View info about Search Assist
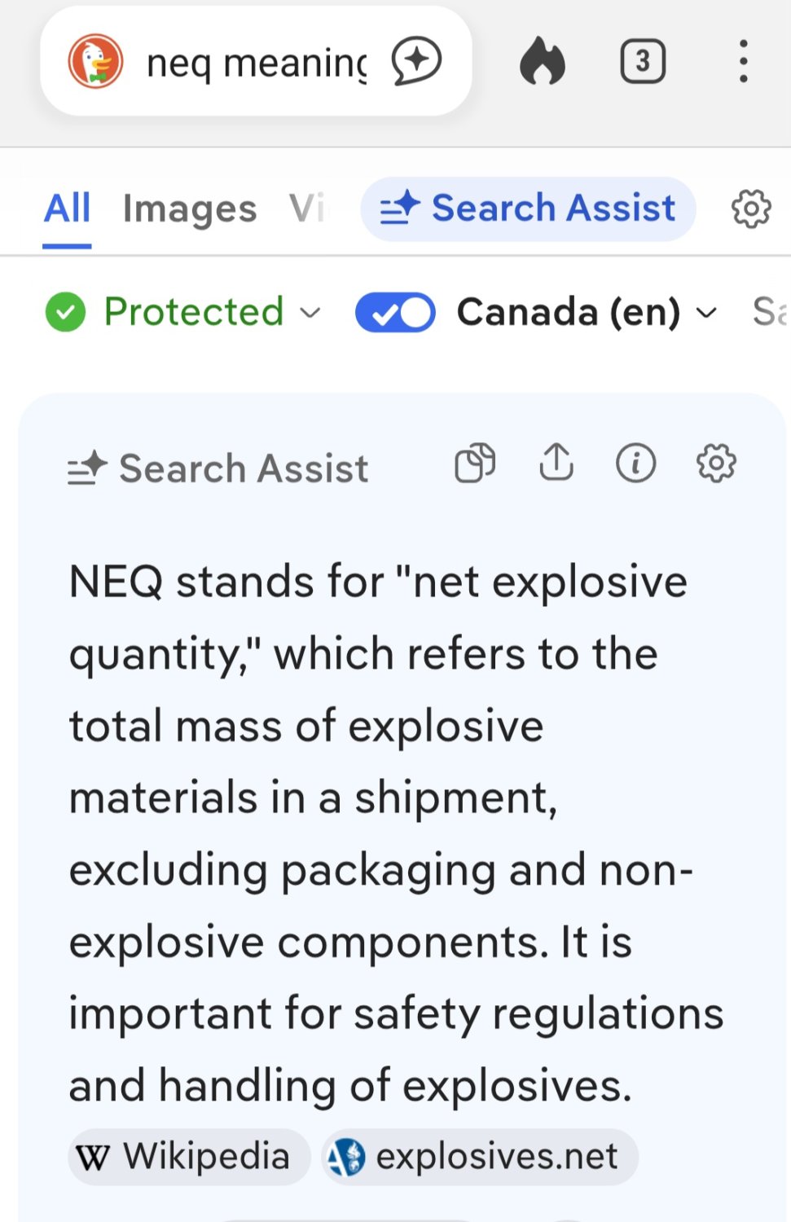 click(635, 464)
